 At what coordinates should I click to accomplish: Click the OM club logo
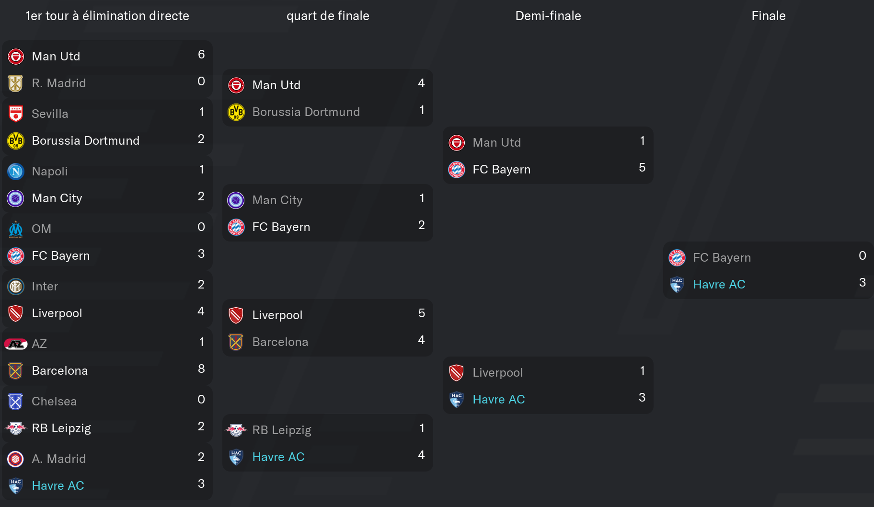pos(16,229)
